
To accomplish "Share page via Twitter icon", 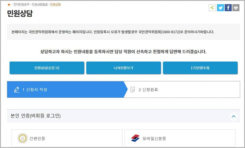I will [220, 8].
